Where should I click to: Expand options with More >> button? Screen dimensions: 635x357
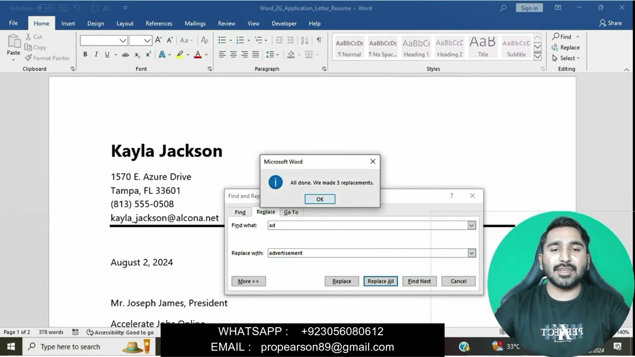click(x=249, y=281)
